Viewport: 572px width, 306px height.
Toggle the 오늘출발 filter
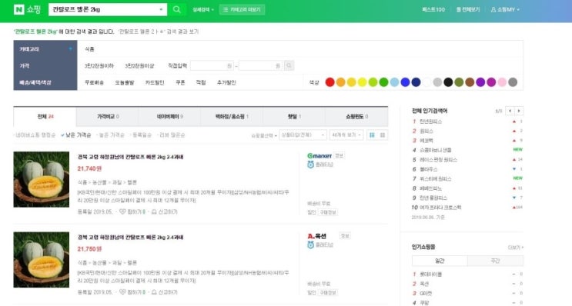coord(125,83)
